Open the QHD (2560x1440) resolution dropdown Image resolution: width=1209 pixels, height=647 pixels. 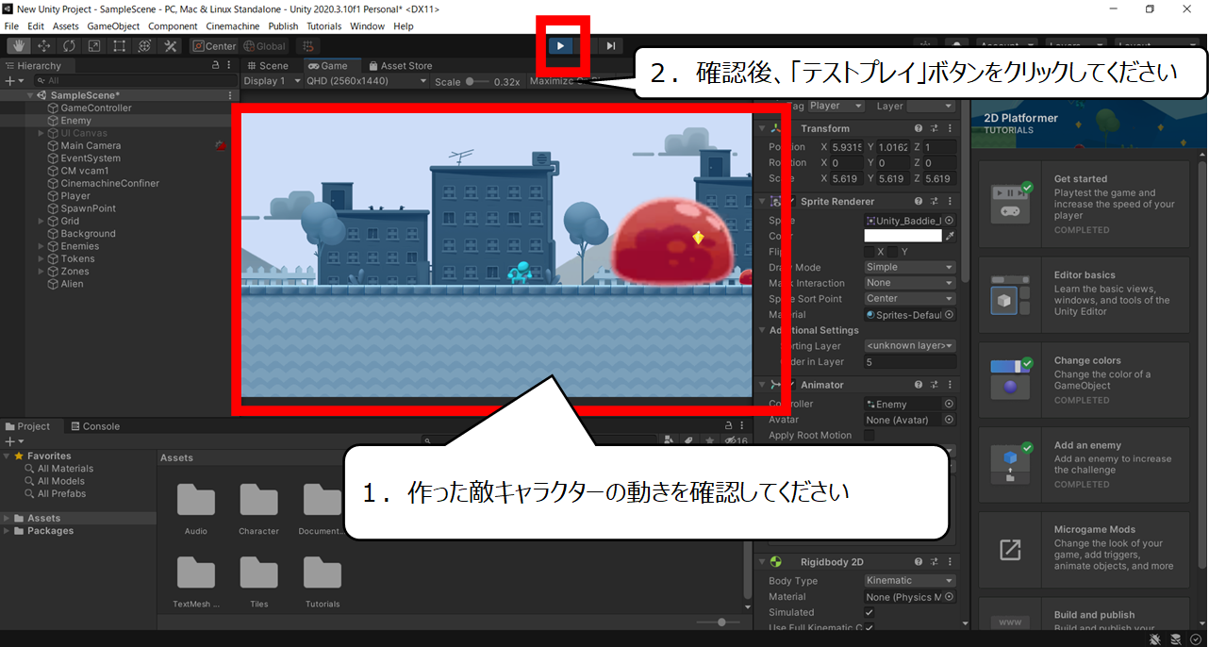368,81
